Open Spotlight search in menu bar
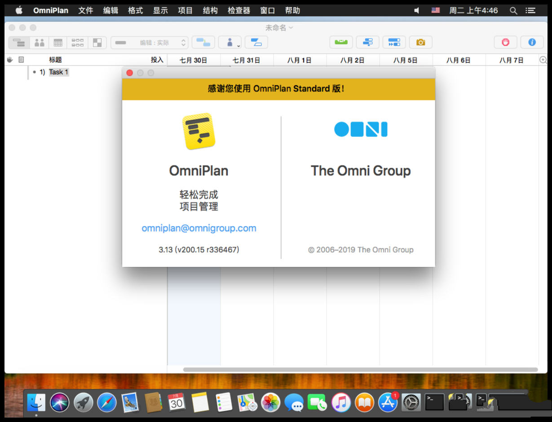This screenshot has width=552, height=422. point(513,10)
